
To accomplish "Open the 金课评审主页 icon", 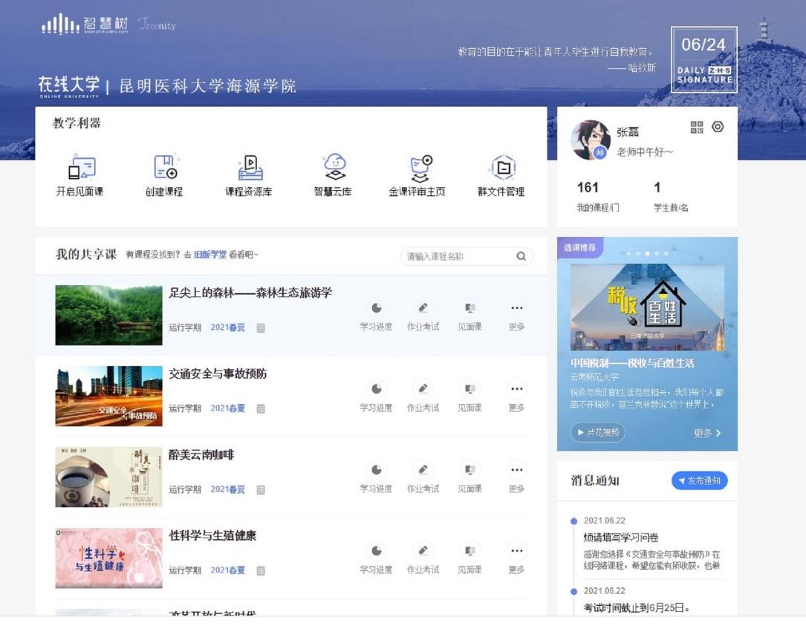I will click(x=421, y=168).
